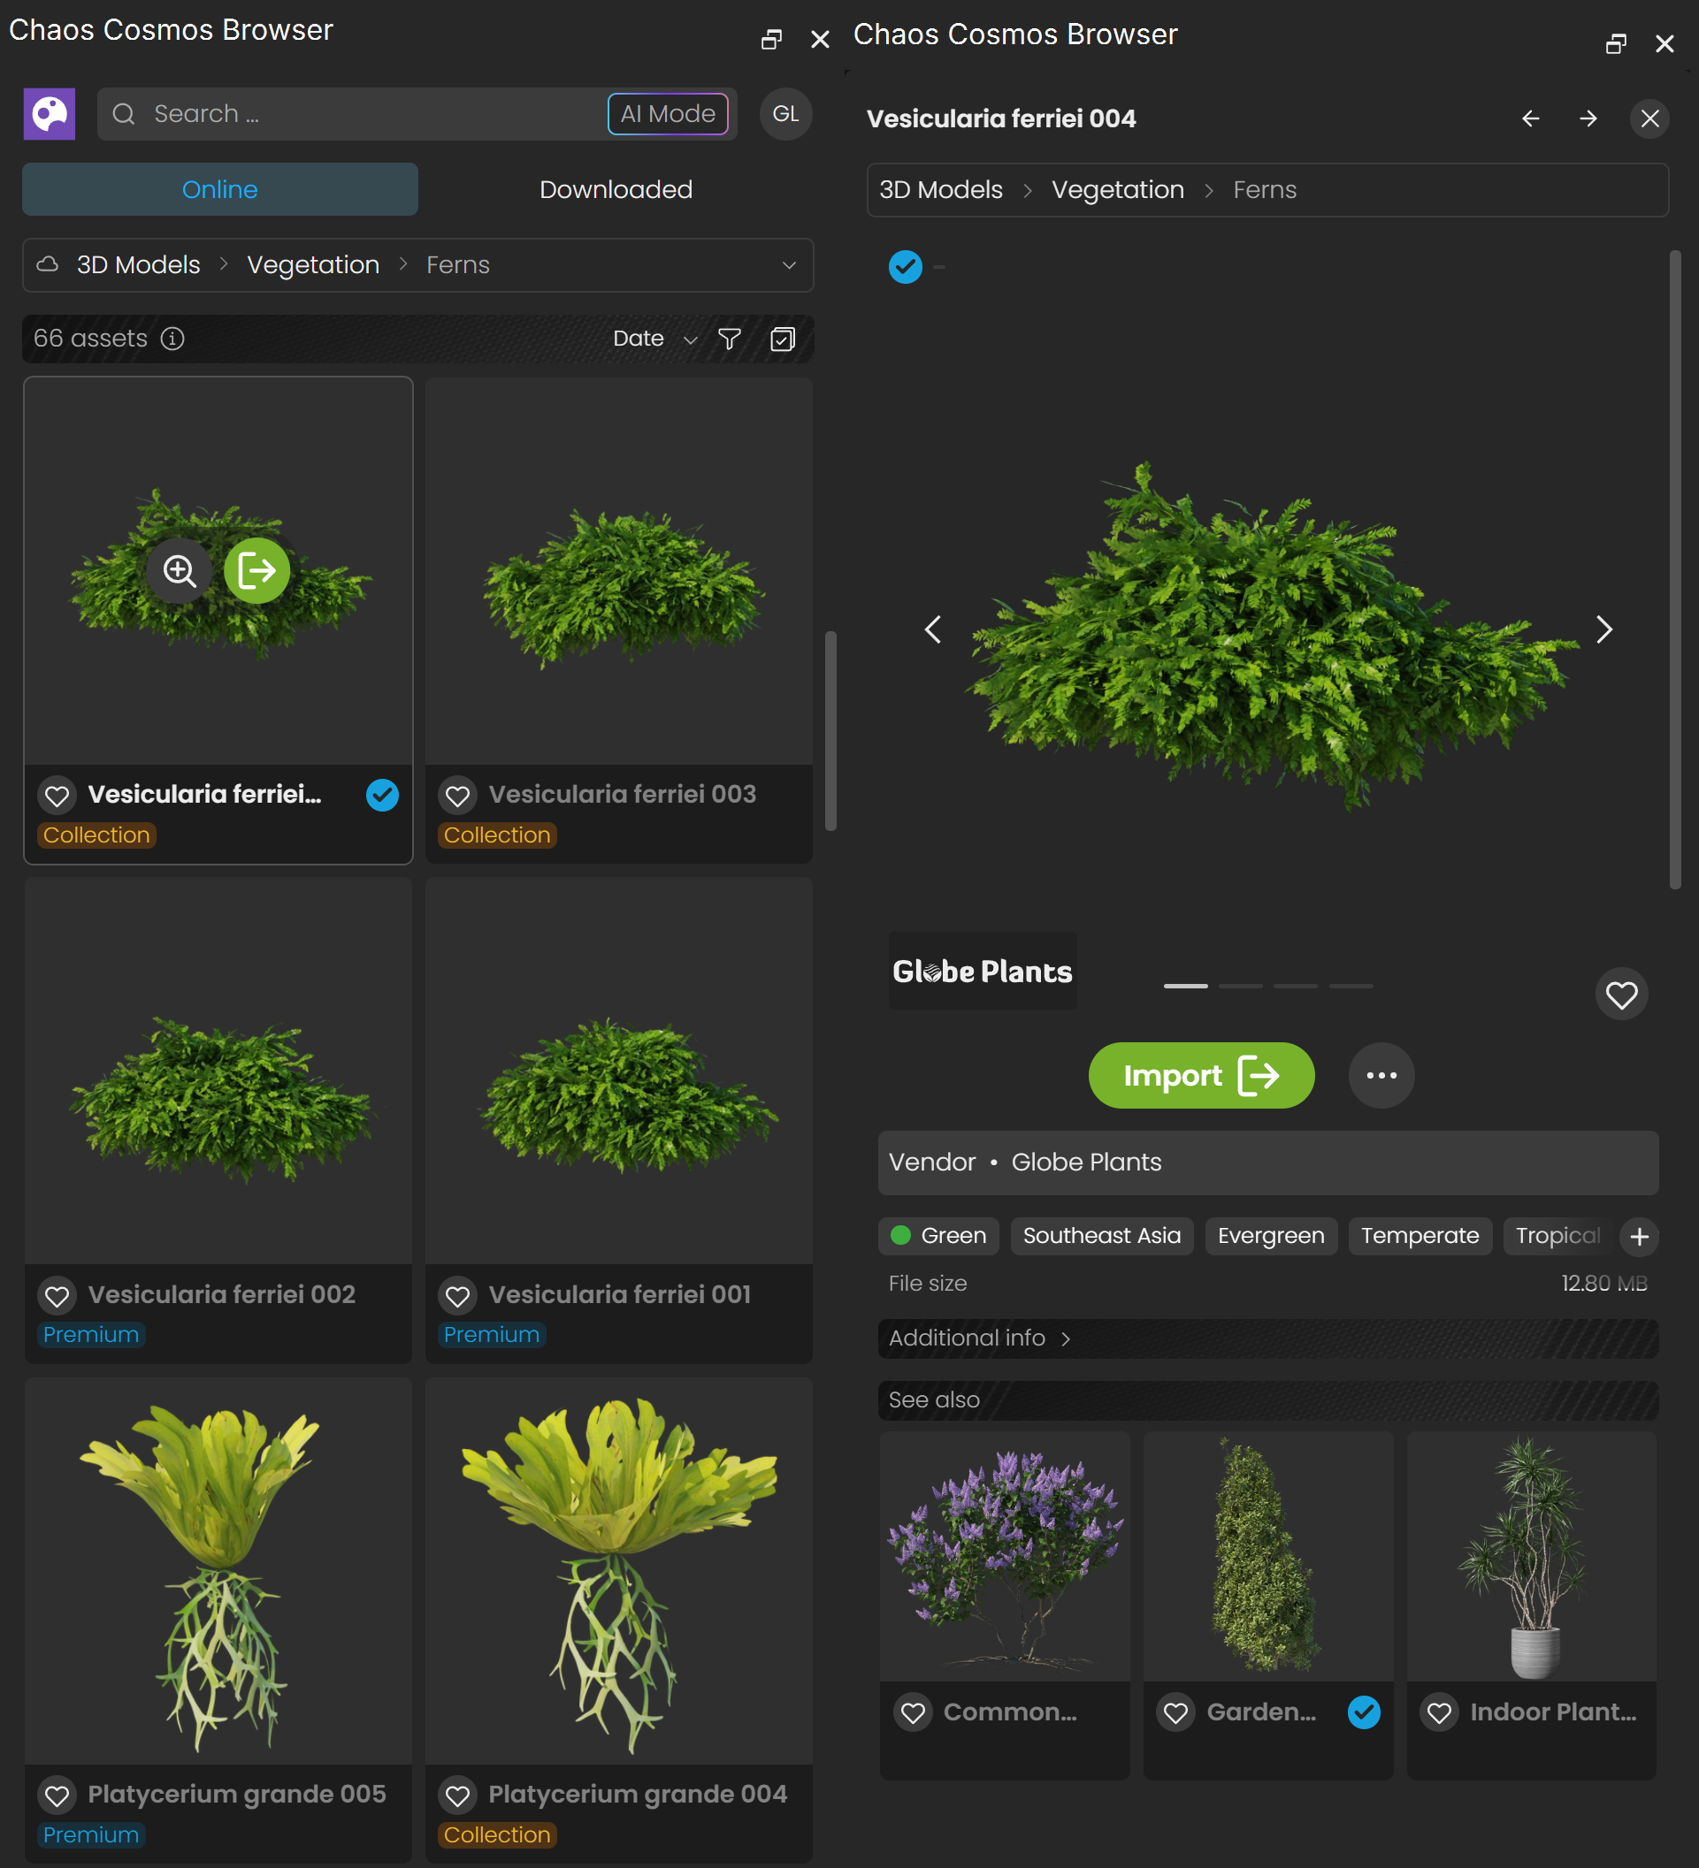Viewport: 1699px width, 1868px height.
Task: Expand Additional info section
Action: pos(1267,1339)
